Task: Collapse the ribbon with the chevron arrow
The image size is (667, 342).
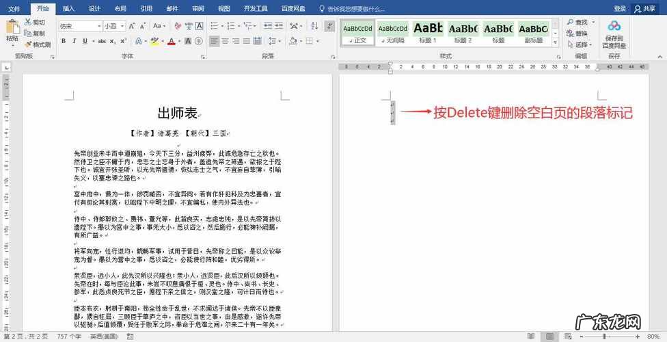Action: (659, 56)
